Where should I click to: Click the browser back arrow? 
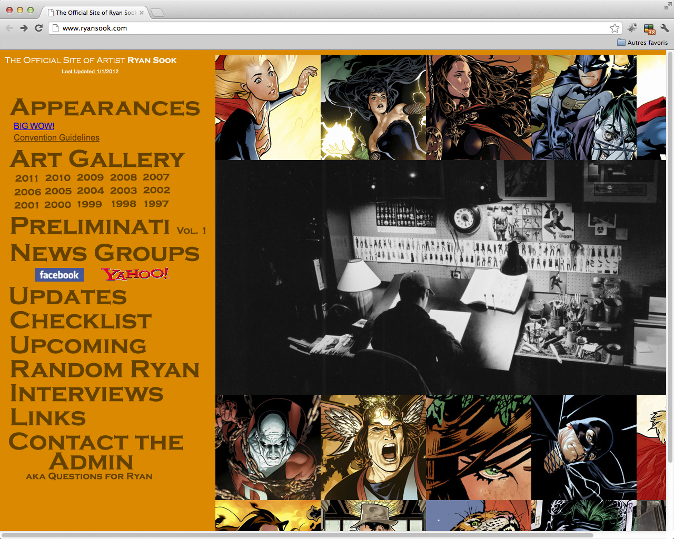coord(9,28)
